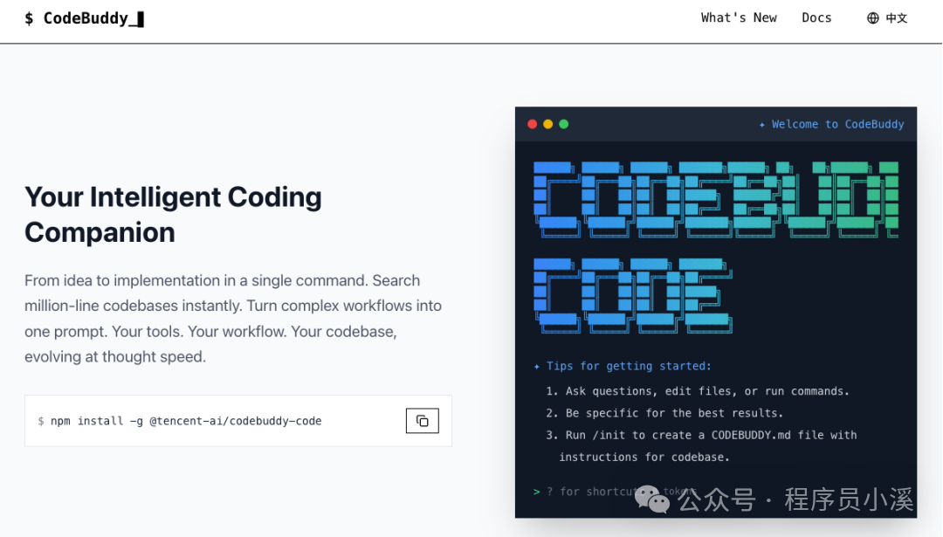Click the CODE ASCII art banner
The width and height of the screenshot is (943, 537).
pyautogui.click(x=631, y=295)
